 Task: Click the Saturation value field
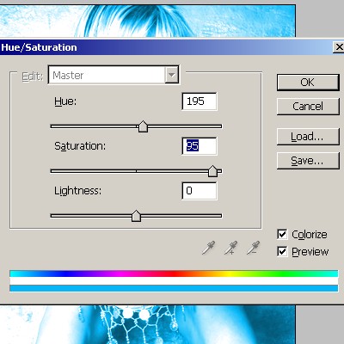click(200, 146)
